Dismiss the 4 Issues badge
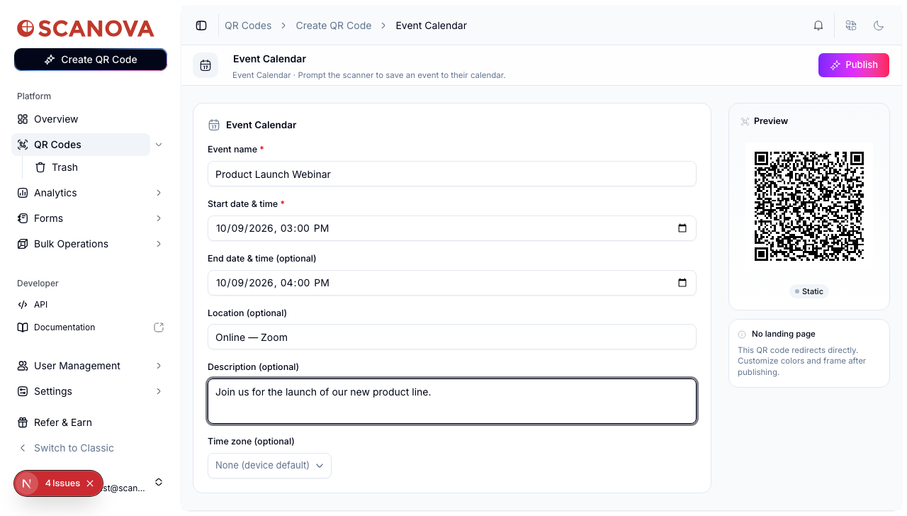 click(90, 483)
